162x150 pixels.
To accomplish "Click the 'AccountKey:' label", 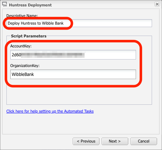I will [x=21, y=46].
